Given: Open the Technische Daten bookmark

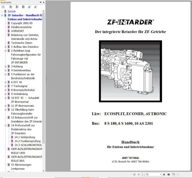Looking at the screenshot, I should pos(21,43).
